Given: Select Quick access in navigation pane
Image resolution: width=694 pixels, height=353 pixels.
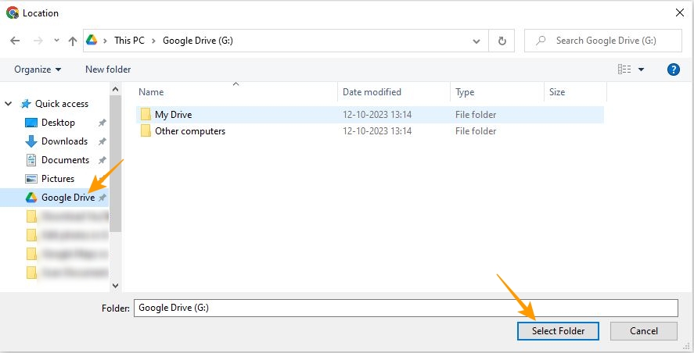Looking at the screenshot, I should pyautogui.click(x=62, y=104).
